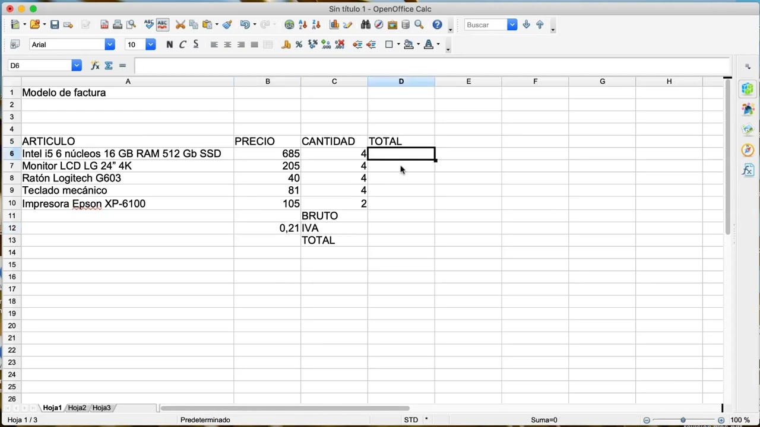Screen dimensions: 760x427
Task: Apply percent number format
Action: click(299, 44)
